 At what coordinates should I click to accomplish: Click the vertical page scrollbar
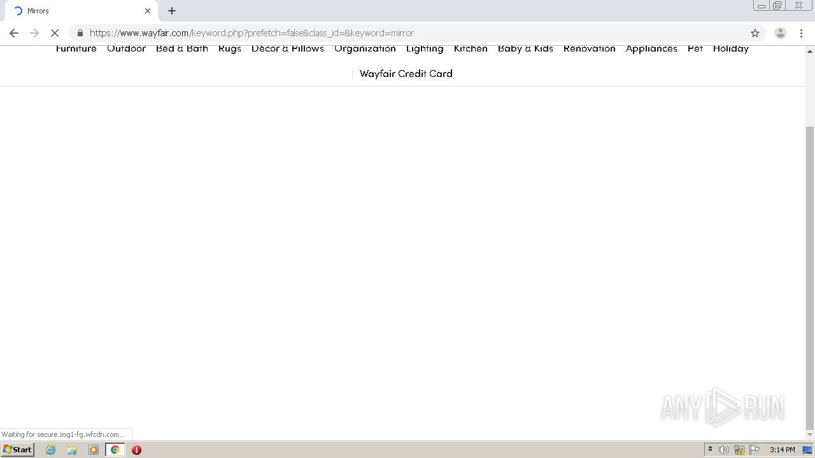(x=810, y=277)
